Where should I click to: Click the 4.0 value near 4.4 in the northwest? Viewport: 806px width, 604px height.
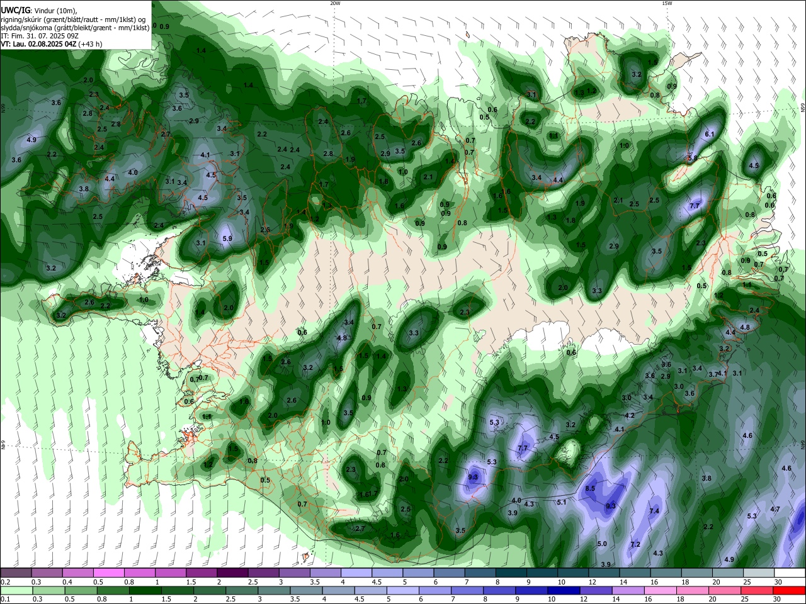[x=133, y=172]
